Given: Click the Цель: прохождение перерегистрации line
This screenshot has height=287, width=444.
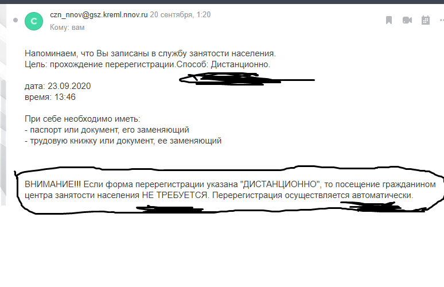Looking at the screenshot, I should [100, 64].
